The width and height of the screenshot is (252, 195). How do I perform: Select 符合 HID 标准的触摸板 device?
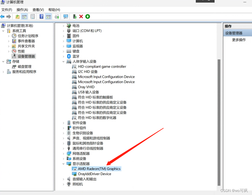[x=95, y=97]
